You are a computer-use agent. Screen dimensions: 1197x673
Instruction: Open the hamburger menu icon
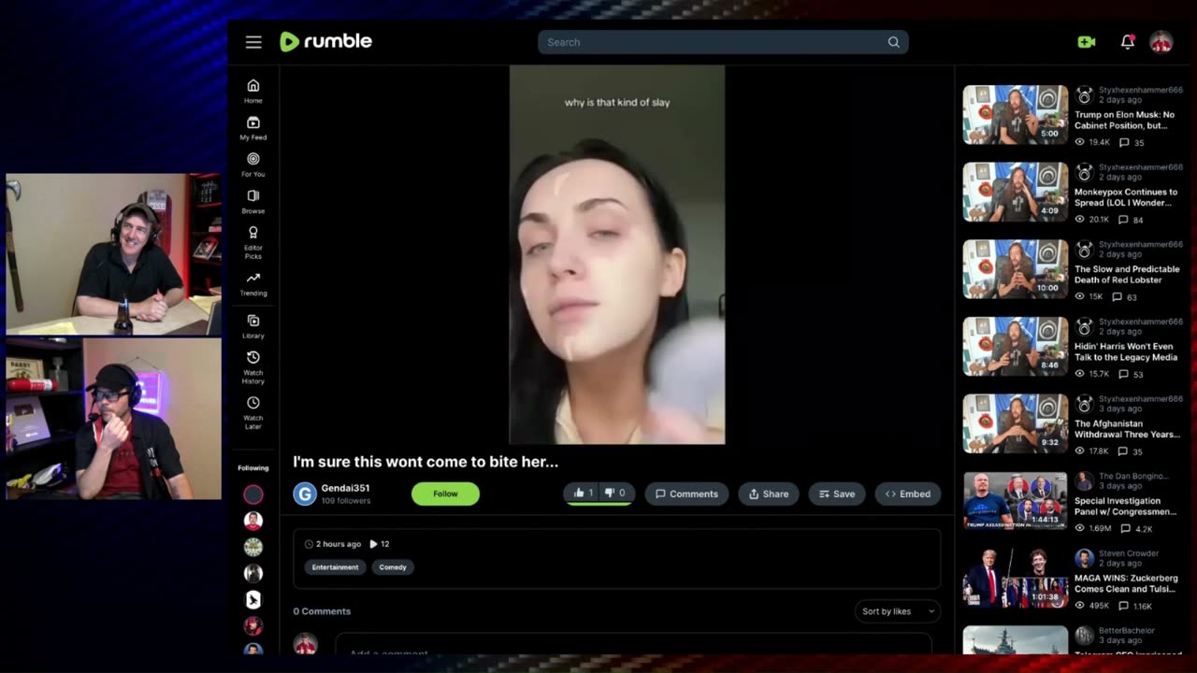coord(253,42)
